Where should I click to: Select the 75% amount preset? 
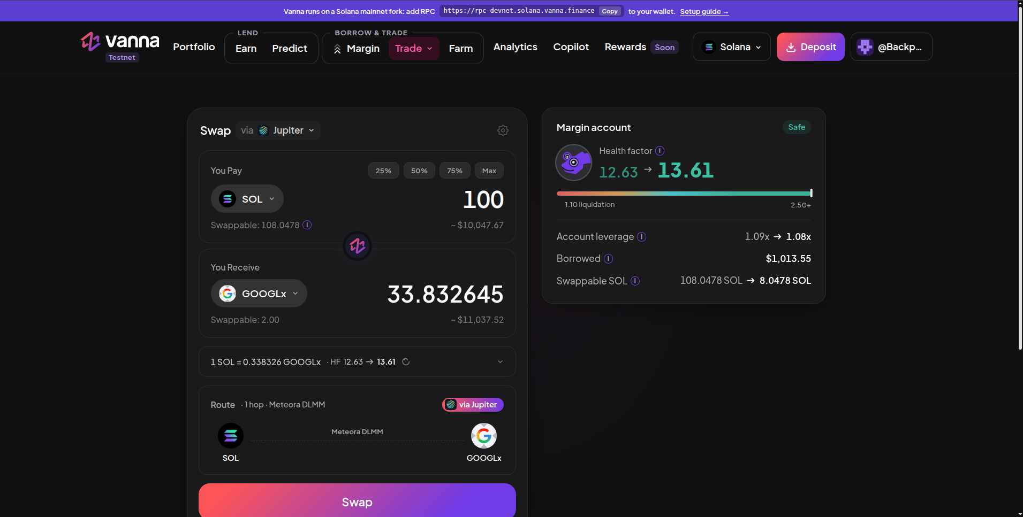[455, 171]
